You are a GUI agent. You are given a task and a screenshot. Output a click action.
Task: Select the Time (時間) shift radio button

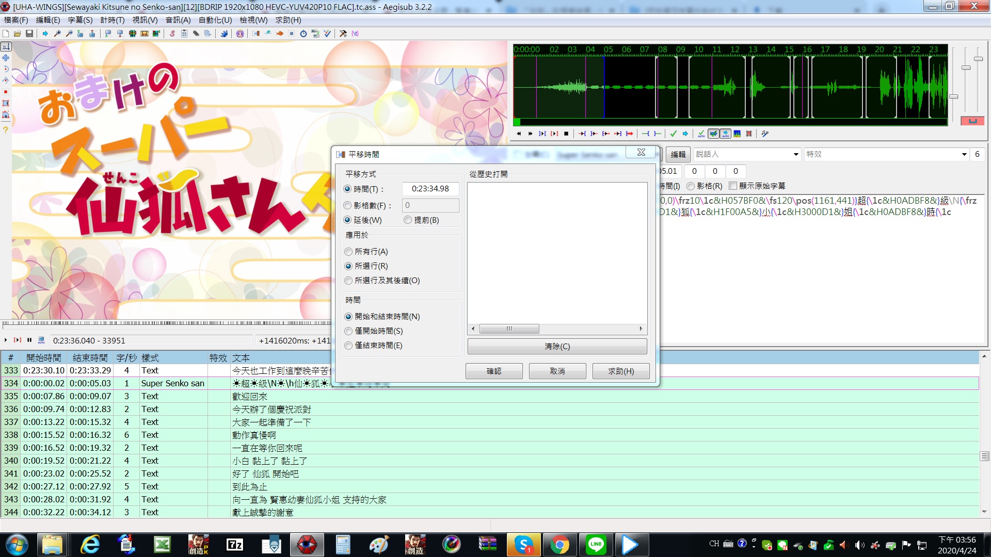(x=348, y=189)
